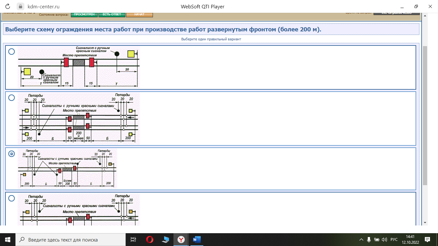Click the ЕСТЬ ОТВЕТ status button

tap(112, 14)
